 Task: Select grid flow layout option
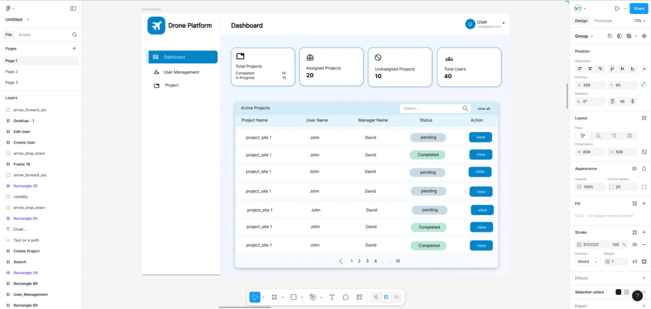629,135
